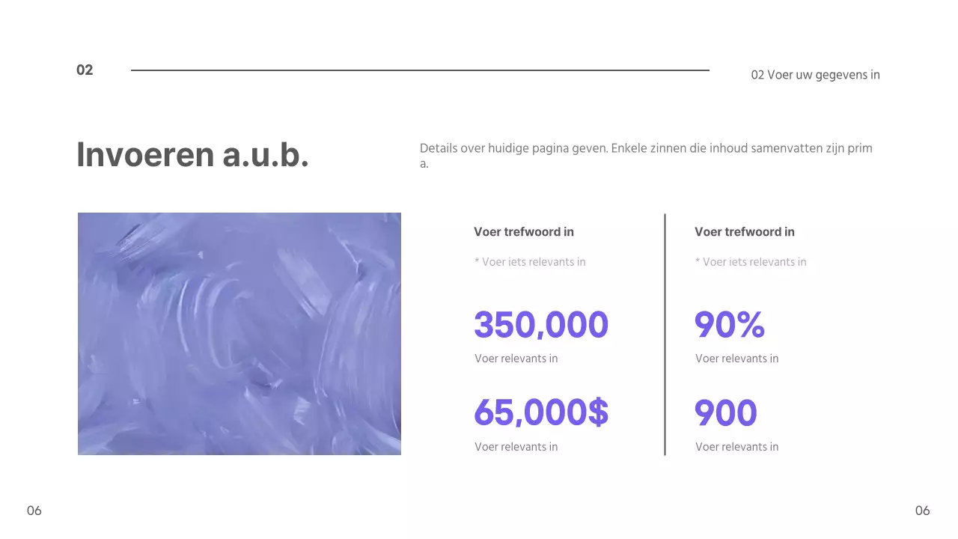Select the vertical divider line between the columns
This screenshot has height=539, width=958.
[x=665, y=334]
